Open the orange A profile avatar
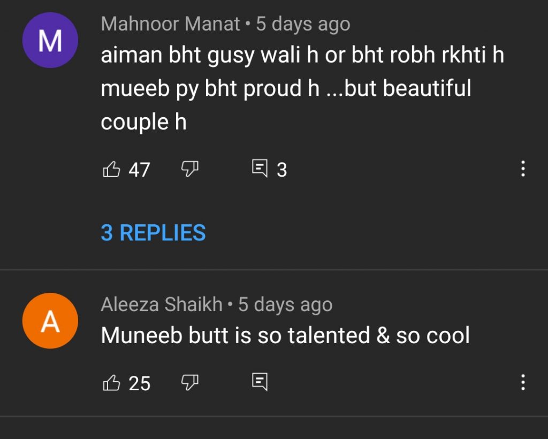This screenshot has width=548, height=439. [x=50, y=321]
